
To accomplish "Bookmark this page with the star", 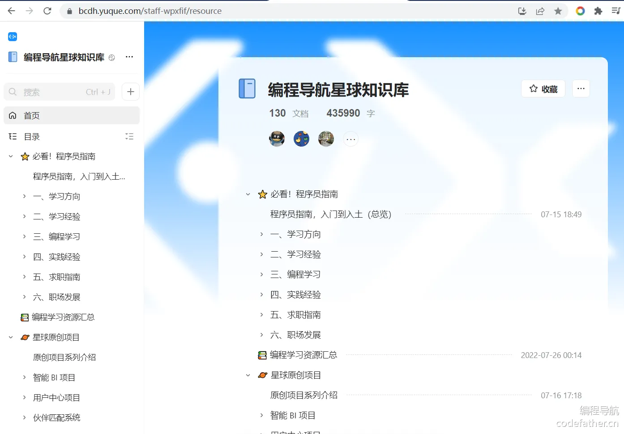I will click(x=558, y=11).
